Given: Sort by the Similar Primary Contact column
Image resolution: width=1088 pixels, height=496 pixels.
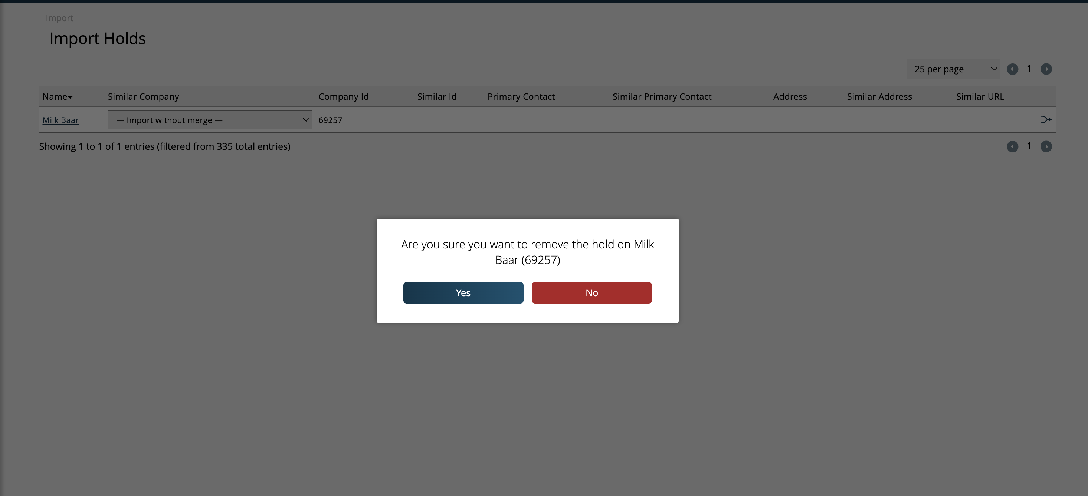Looking at the screenshot, I should tap(661, 97).
